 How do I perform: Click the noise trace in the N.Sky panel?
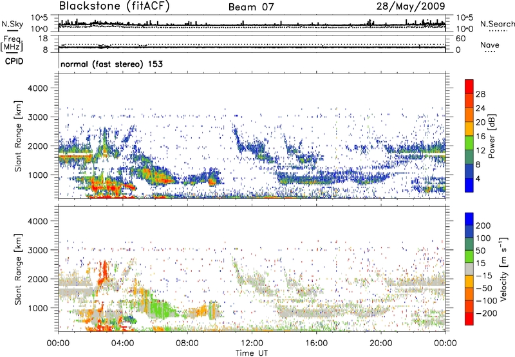[252, 25]
